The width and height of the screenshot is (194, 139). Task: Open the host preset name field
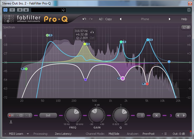pyautogui.click(x=46, y=10)
